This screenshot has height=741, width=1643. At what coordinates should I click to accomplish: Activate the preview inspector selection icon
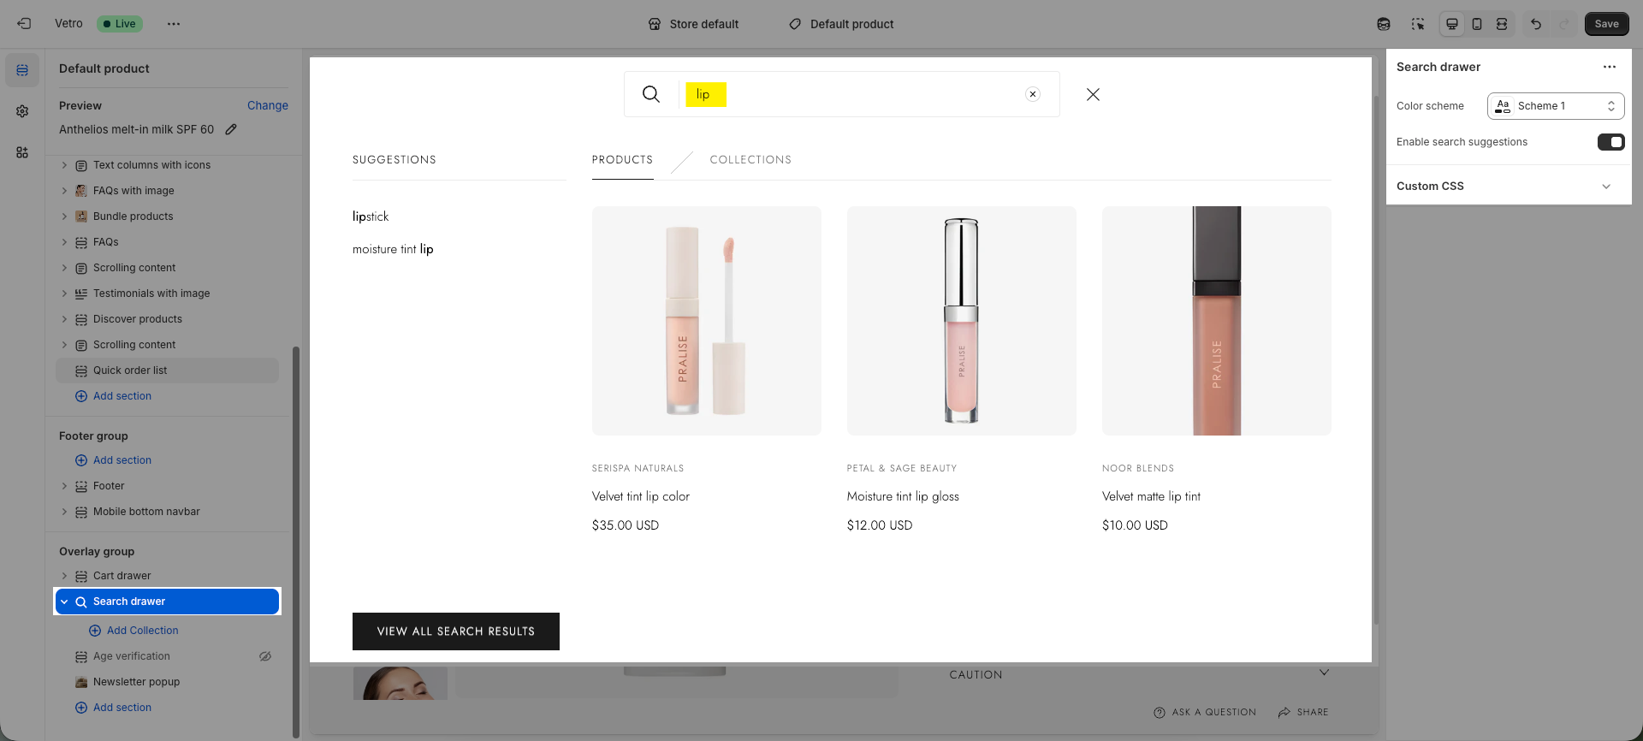(x=1418, y=24)
